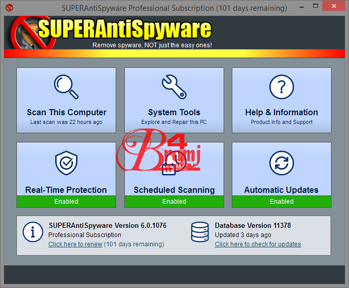
Task: Click here to check for updates link
Action: (x=258, y=244)
